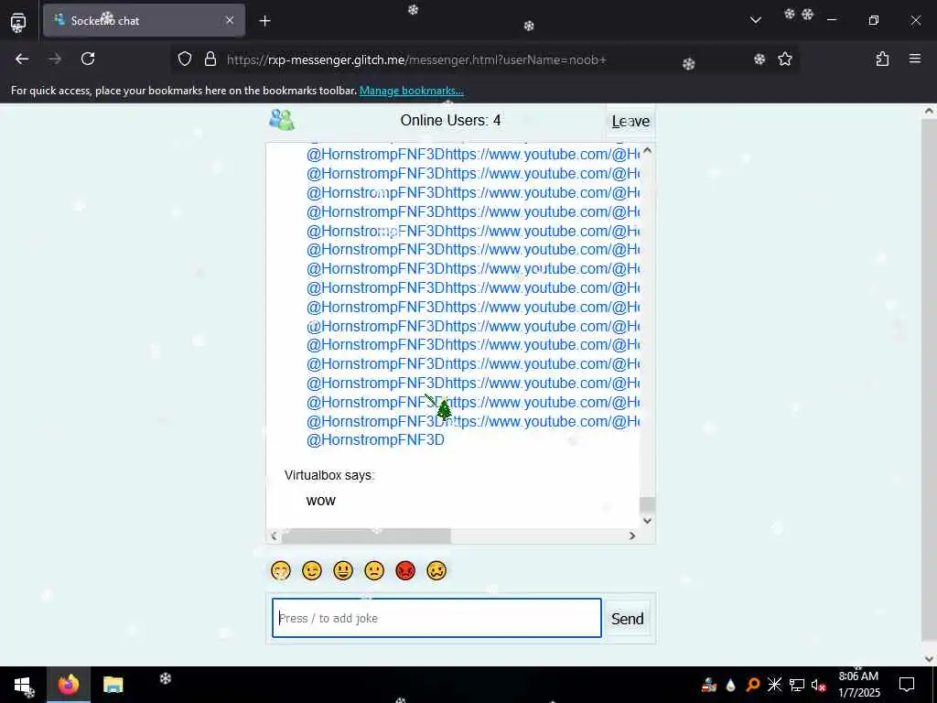Viewport: 937px width, 703px height.
Task: Click the muted volume tray icon
Action: (818, 685)
